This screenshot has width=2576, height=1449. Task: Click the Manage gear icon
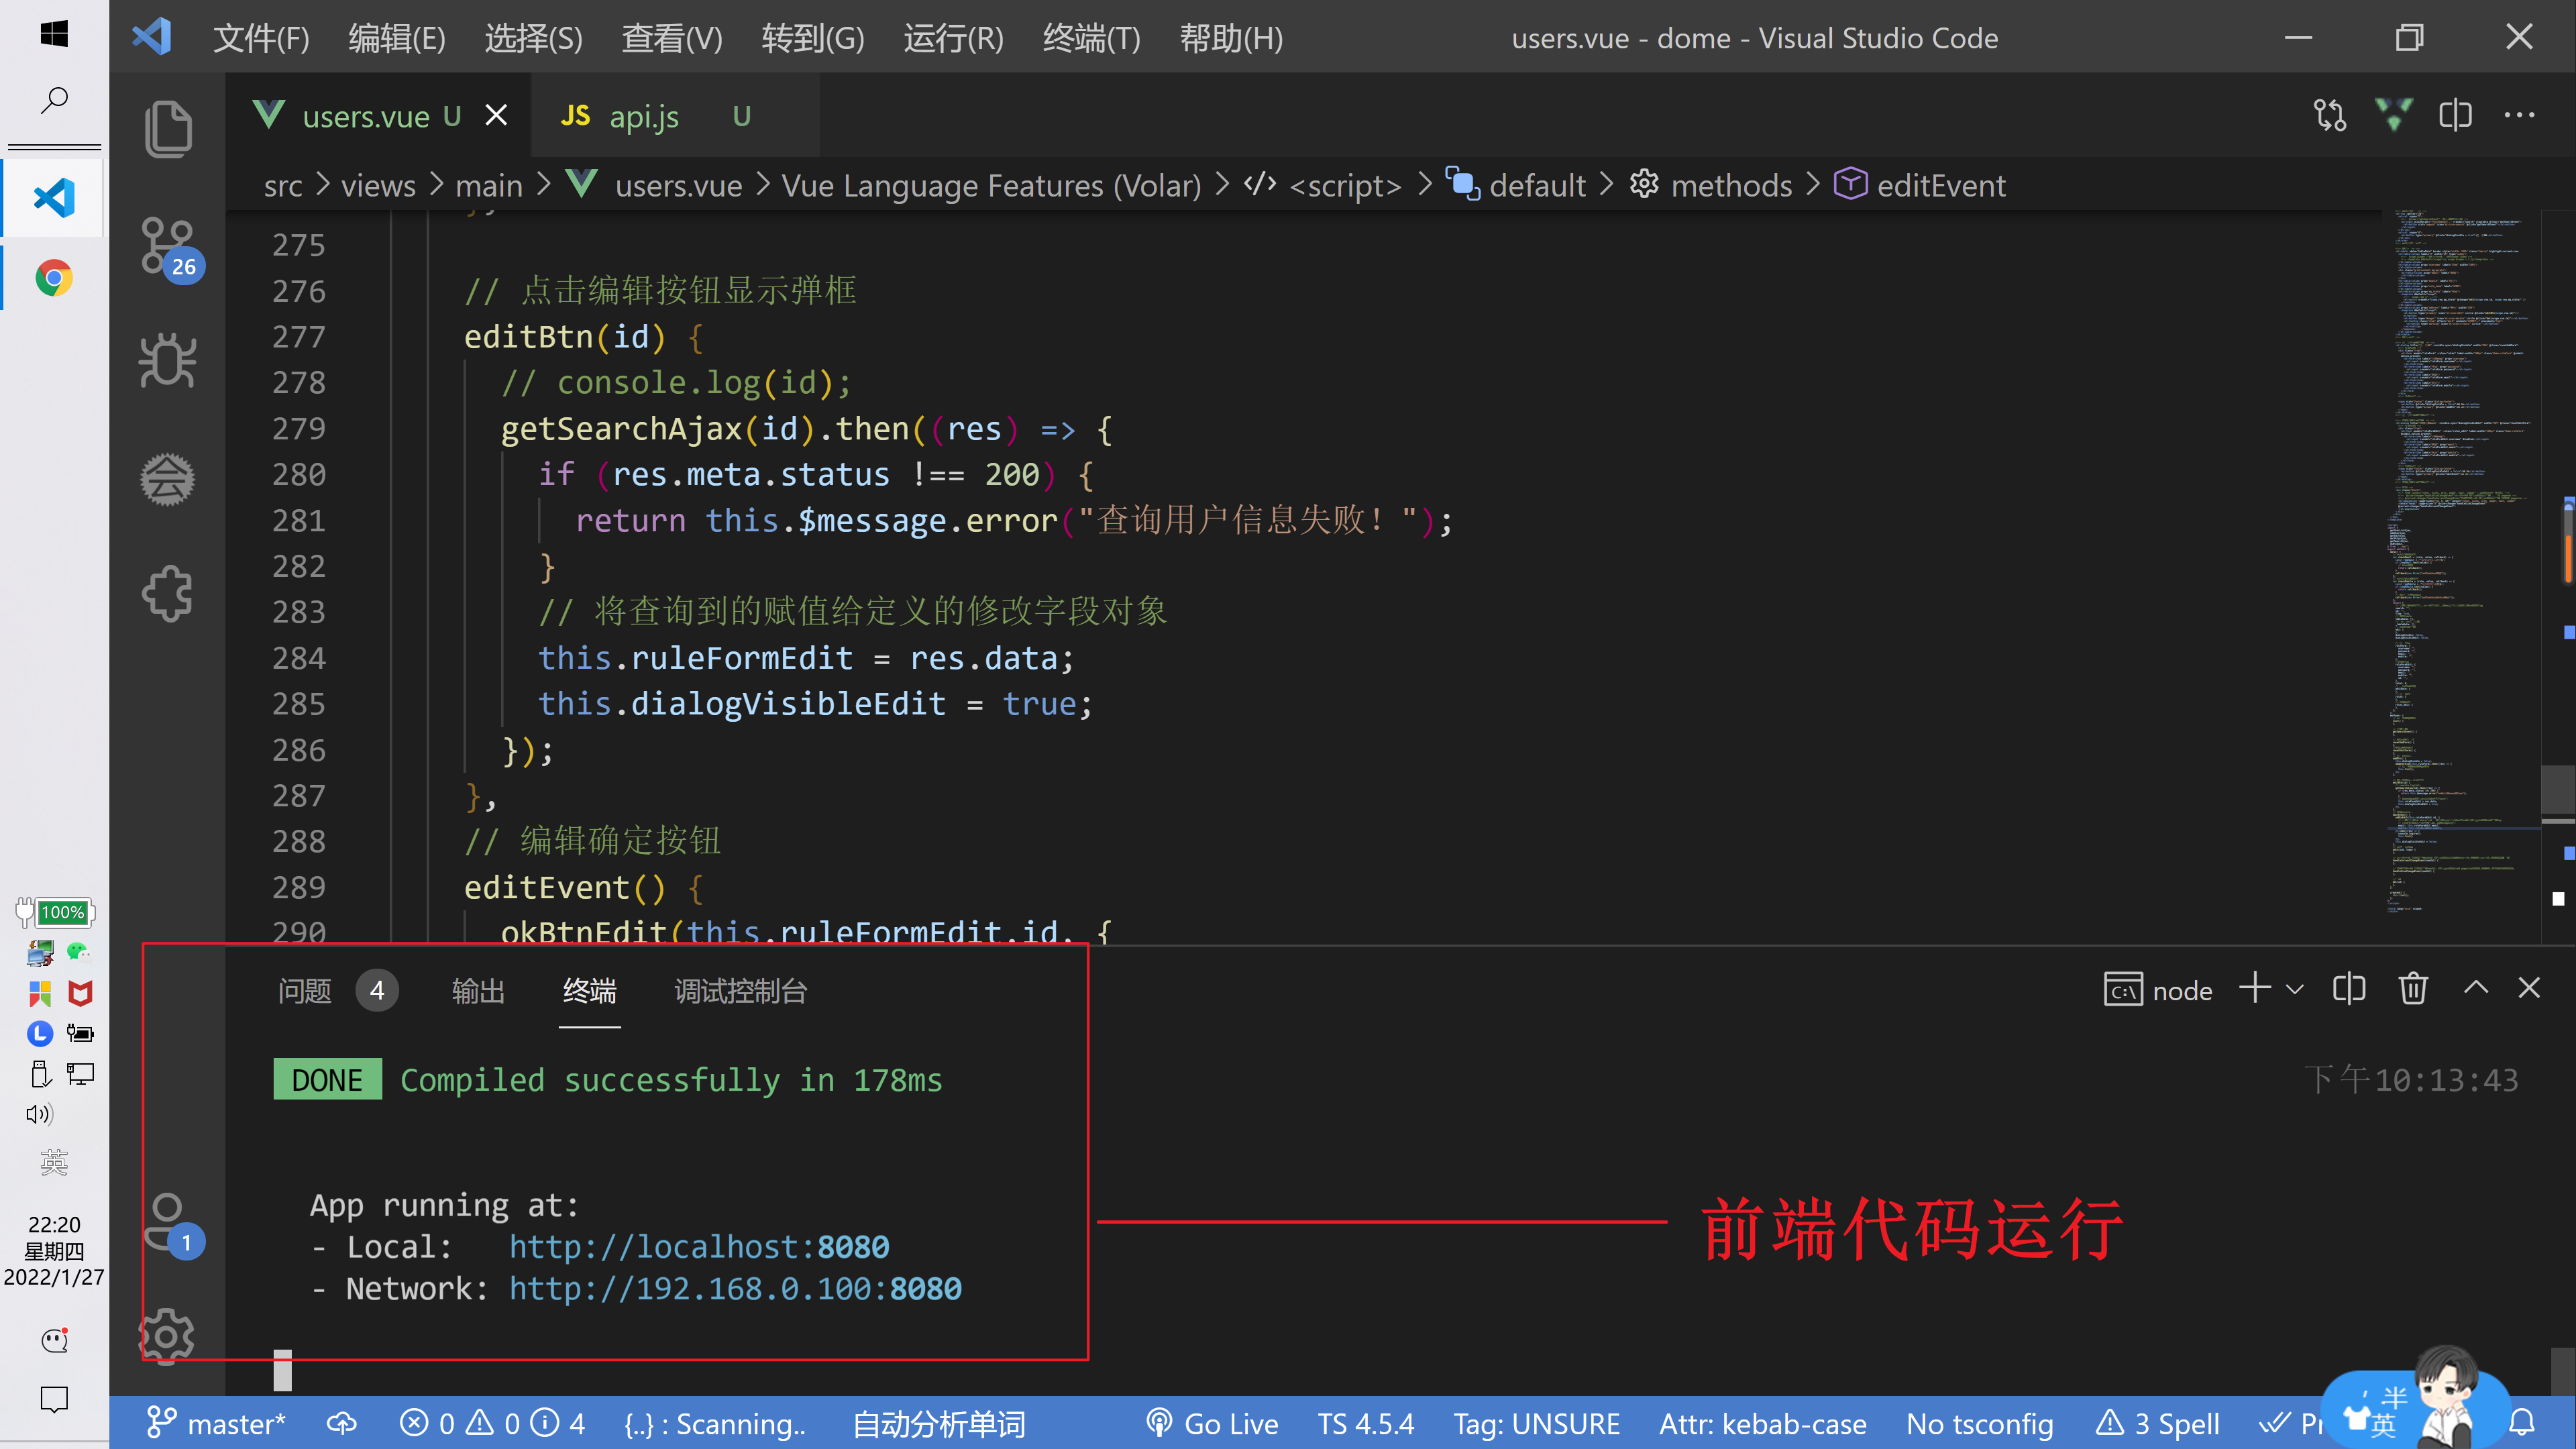167,1335
